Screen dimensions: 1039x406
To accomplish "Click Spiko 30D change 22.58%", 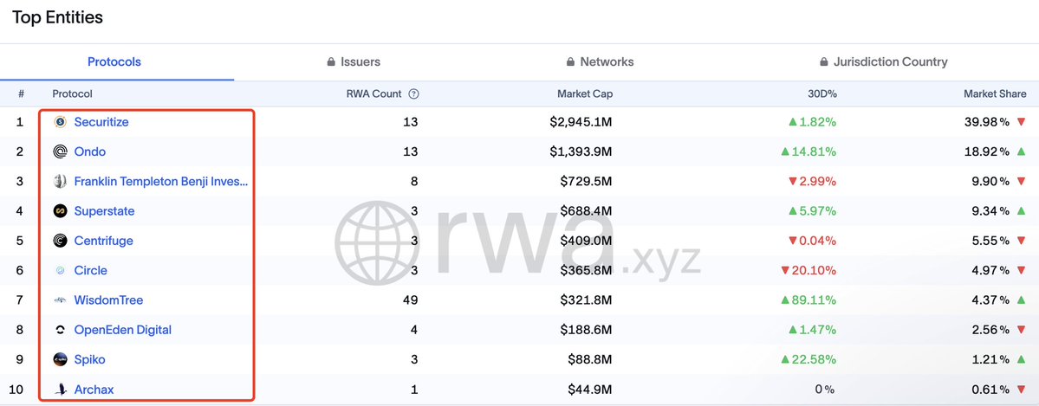I will pos(809,359).
